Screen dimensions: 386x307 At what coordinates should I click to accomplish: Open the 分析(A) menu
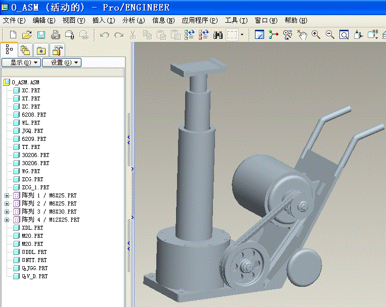pyautogui.click(x=134, y=21)
